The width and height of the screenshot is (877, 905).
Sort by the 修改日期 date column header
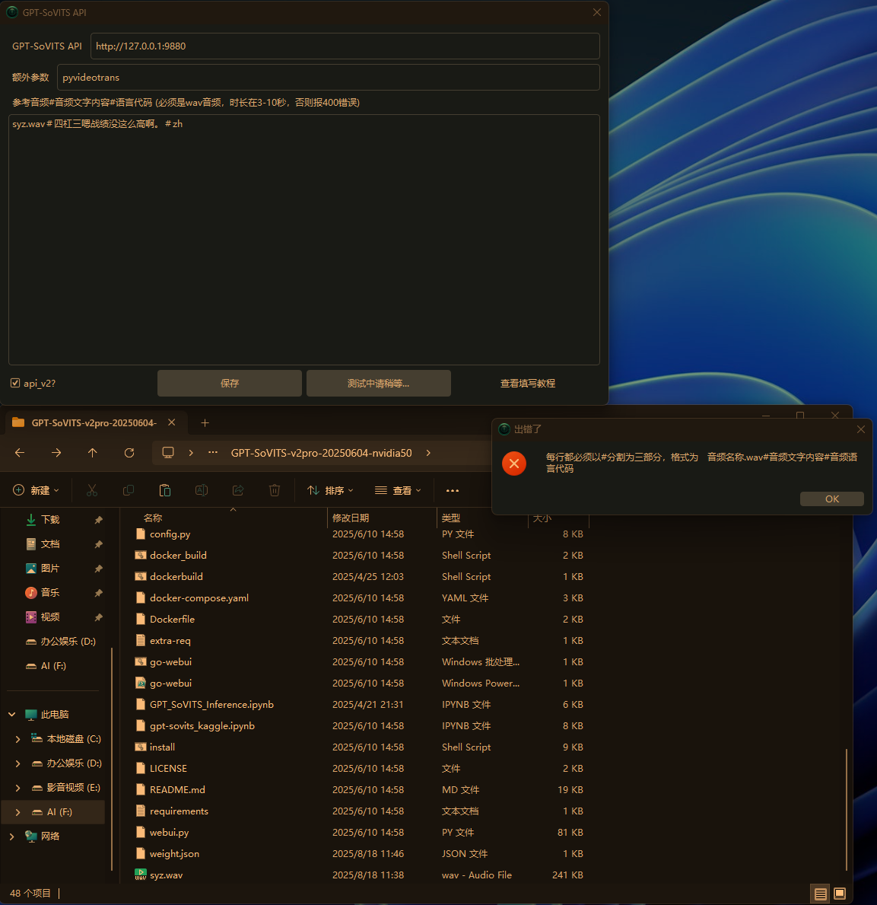click(x=351, y=518)
